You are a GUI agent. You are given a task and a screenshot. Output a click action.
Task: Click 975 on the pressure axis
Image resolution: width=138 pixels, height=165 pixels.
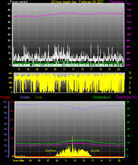[x=128, y=65]
